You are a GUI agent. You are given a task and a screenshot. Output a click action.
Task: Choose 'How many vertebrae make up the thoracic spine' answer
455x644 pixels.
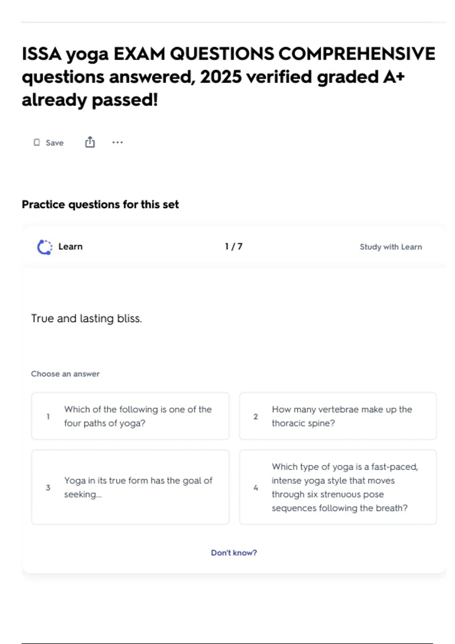pyautogui.click(x=338, y=416)
